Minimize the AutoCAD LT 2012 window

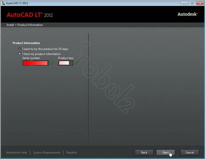(x=184, y=3)
